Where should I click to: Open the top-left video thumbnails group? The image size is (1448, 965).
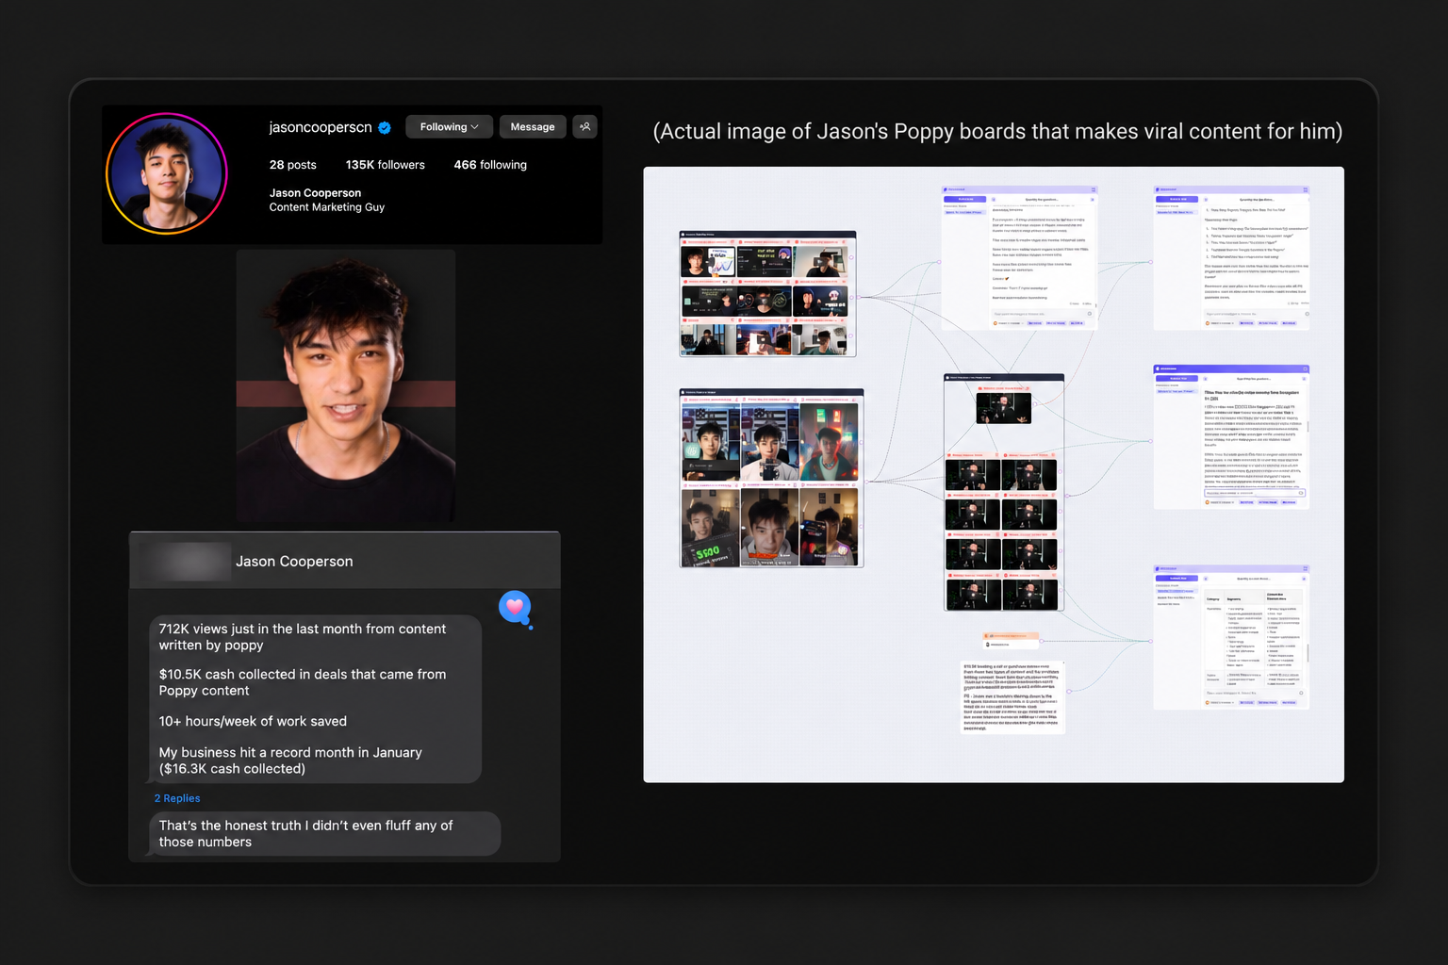click(767, 294)
